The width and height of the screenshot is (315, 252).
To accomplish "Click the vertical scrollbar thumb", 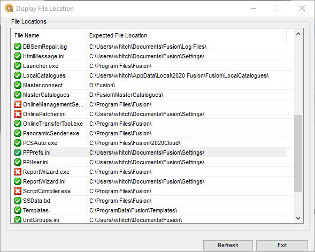I will coord(298,154).
